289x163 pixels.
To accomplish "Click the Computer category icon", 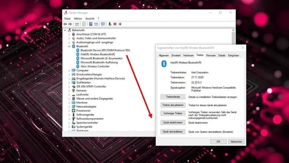I will pyautogui.click(x=73, y=70).
